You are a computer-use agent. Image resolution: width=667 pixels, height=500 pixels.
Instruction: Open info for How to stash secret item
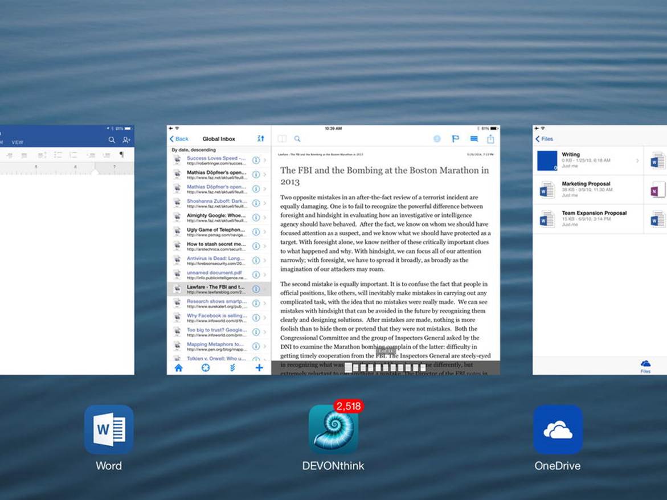point(256,246)
